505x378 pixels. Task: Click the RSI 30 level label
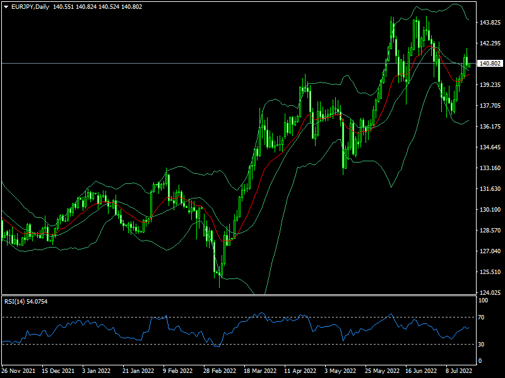pos(481,344)
